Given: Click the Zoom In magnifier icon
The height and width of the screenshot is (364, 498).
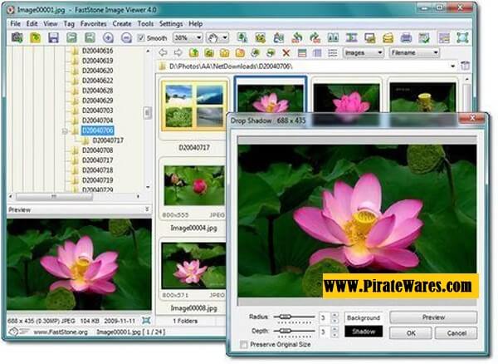Looking at the screenshot, I should coord(108,38).
